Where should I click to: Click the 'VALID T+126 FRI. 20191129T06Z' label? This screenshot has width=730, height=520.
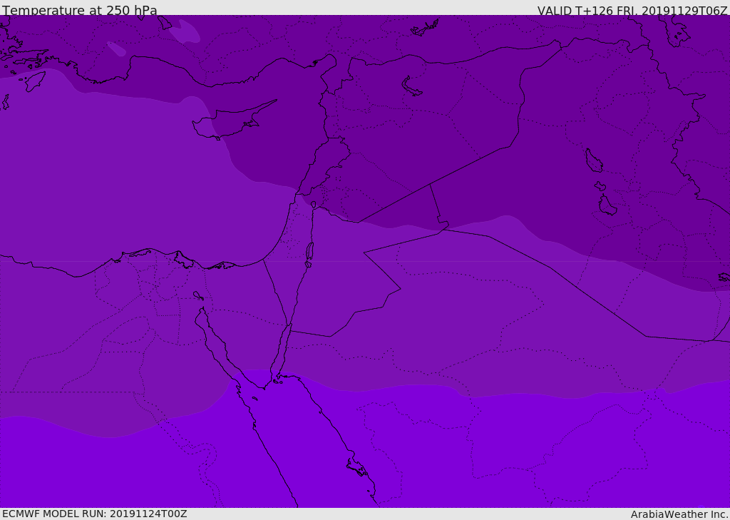pos(632,11)
